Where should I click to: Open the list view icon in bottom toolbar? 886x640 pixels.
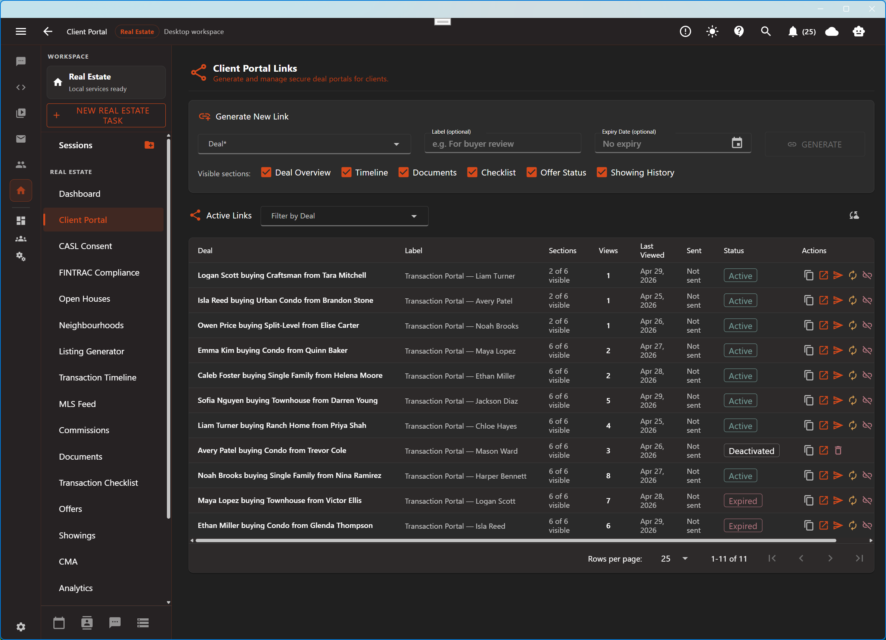click(143, 622)
